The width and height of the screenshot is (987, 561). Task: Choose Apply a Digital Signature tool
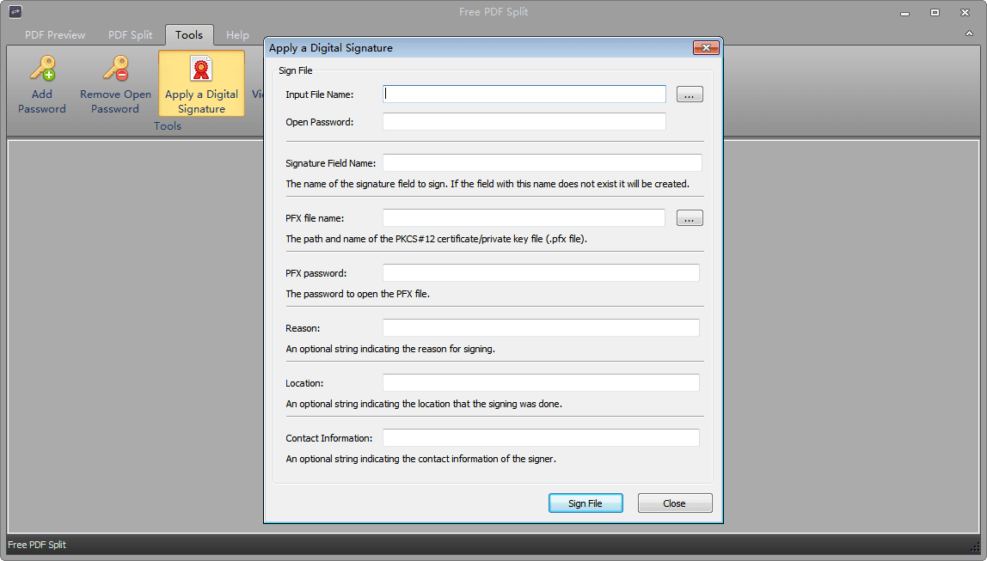click(x=201, y=83)
